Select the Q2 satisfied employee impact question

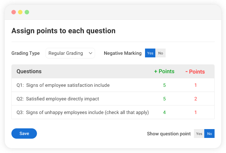click(x=58, y=99)
